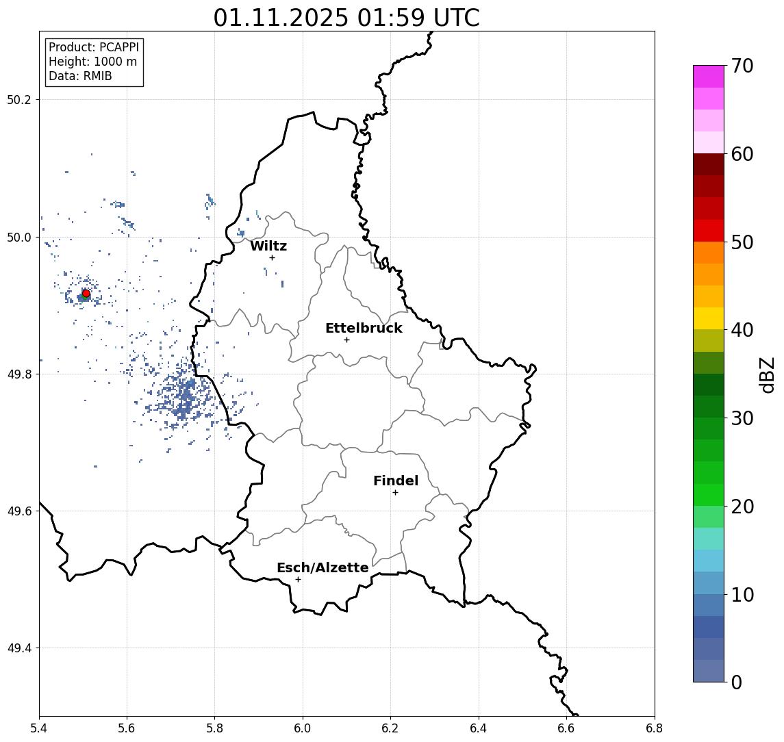Click the colorbar tick label 0
784x742 pixels.
[737, 682]
